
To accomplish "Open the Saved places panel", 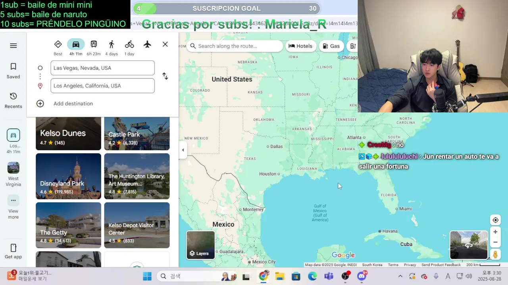I will 13,71.
